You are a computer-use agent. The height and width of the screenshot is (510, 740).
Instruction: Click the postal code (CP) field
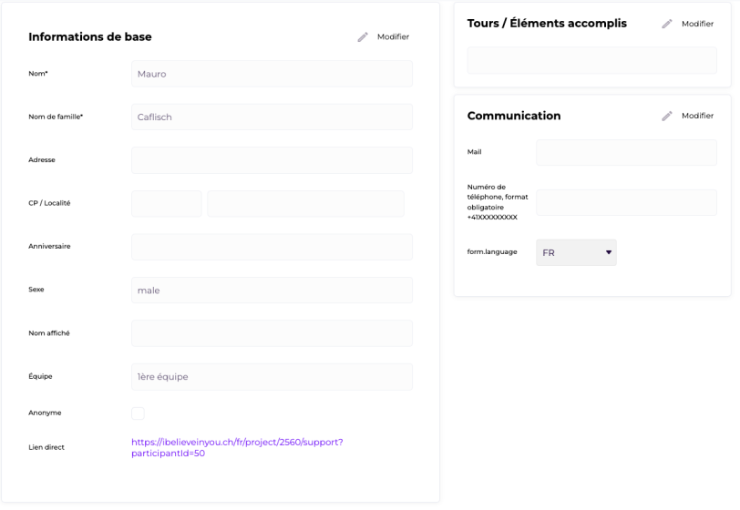(167, 204)
